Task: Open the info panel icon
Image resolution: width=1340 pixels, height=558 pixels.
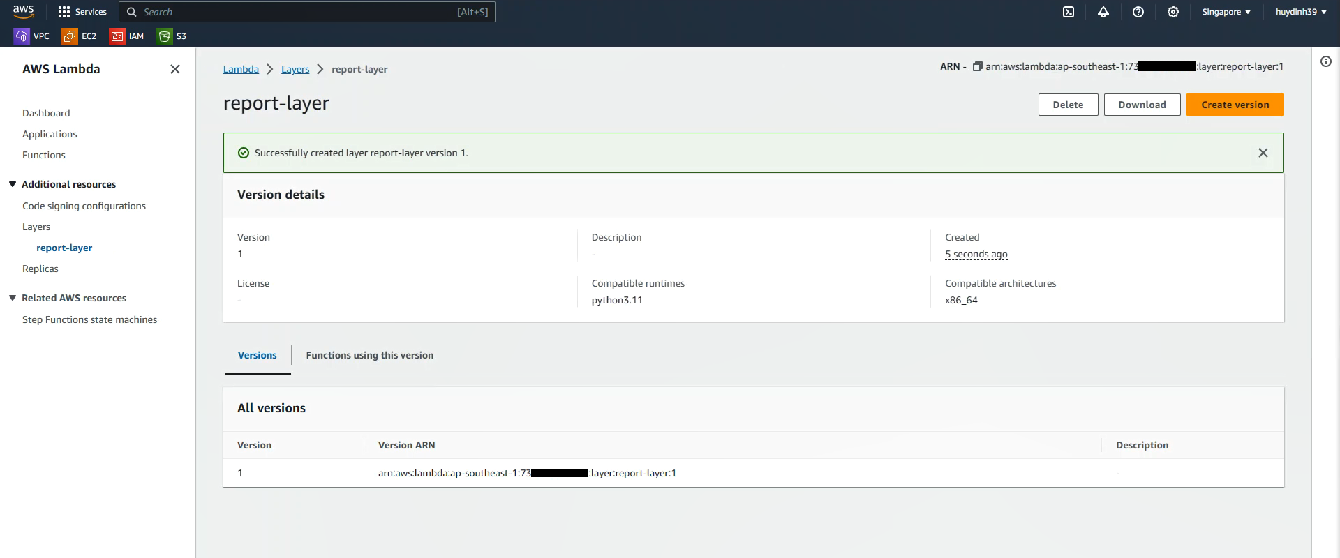Action: (x=1326, y=61)
